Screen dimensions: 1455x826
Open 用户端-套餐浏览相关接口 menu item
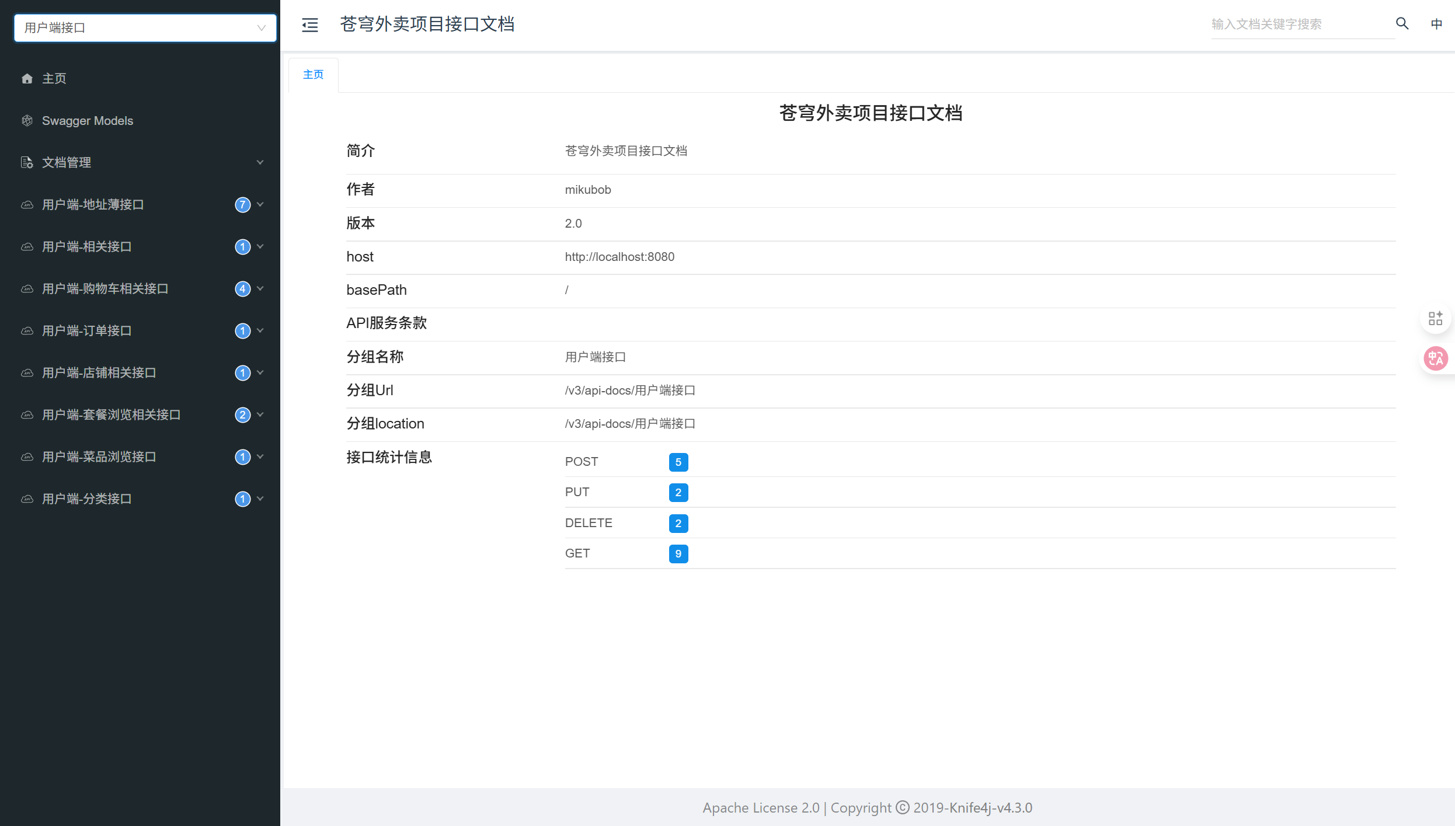112,414
